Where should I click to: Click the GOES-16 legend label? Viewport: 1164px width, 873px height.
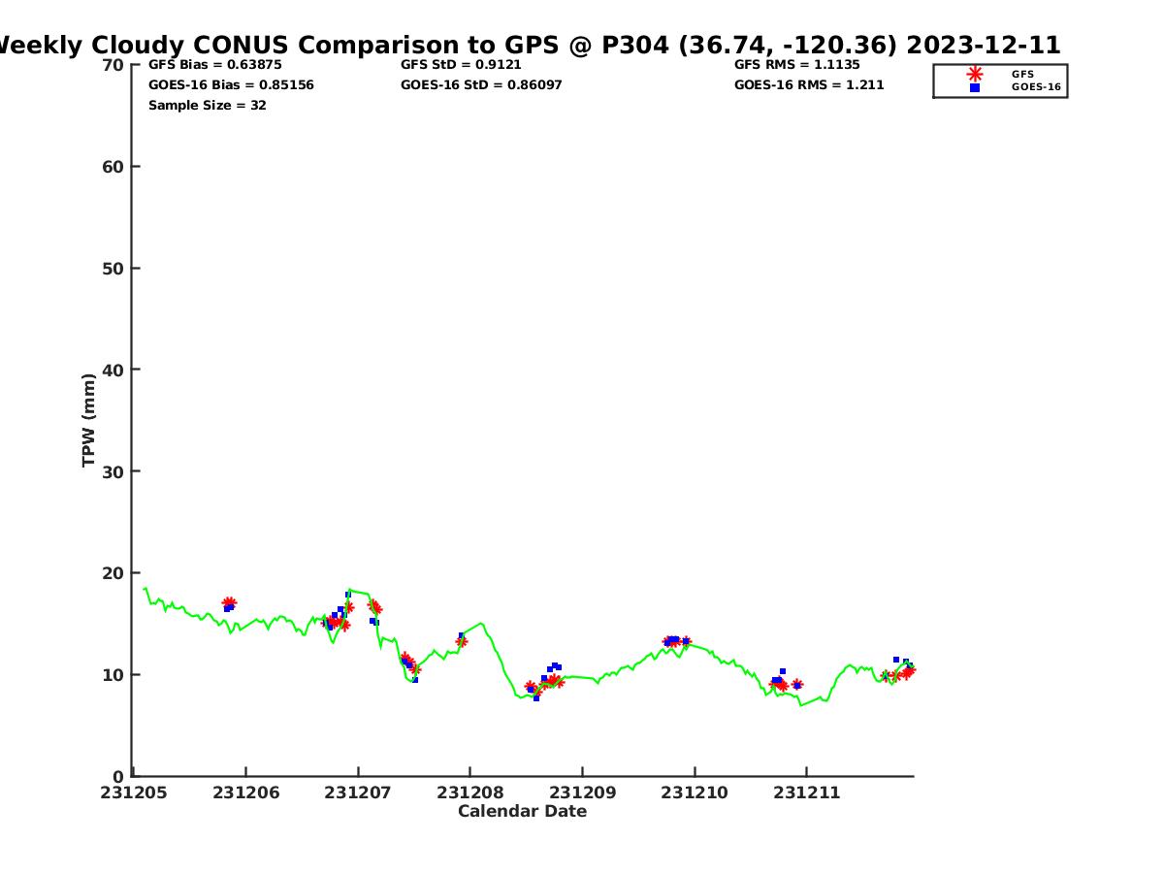click(1036, 87)
